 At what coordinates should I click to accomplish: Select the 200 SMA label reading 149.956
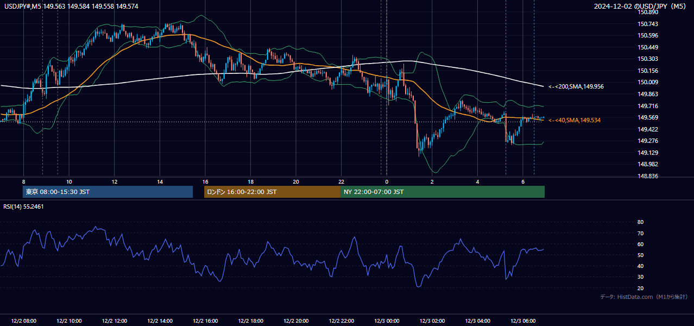(576, 86)
